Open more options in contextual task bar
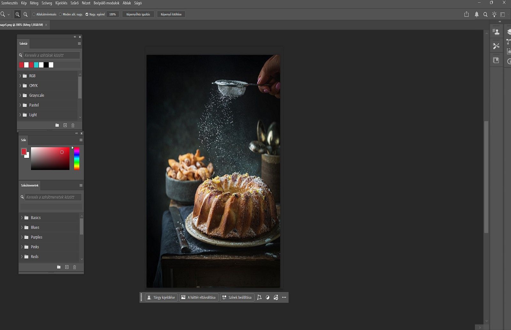Viewport: 511px width, 330px height. coord(284,297)
